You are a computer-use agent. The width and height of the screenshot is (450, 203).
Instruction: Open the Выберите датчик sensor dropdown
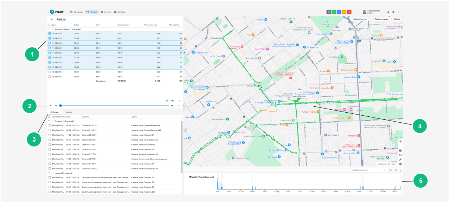click(x=369, y=170)
